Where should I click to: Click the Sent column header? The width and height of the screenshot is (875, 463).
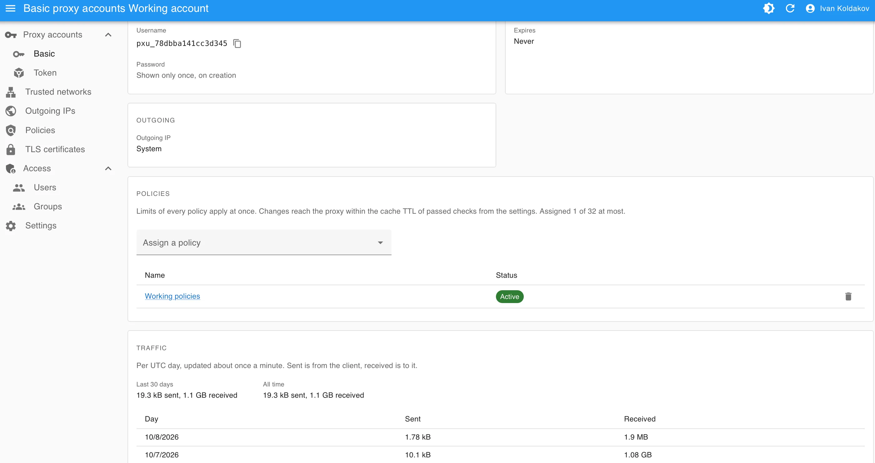(x=413, y=419)
